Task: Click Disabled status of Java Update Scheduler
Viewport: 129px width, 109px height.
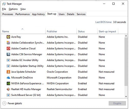Action: (x=83, y=72)
